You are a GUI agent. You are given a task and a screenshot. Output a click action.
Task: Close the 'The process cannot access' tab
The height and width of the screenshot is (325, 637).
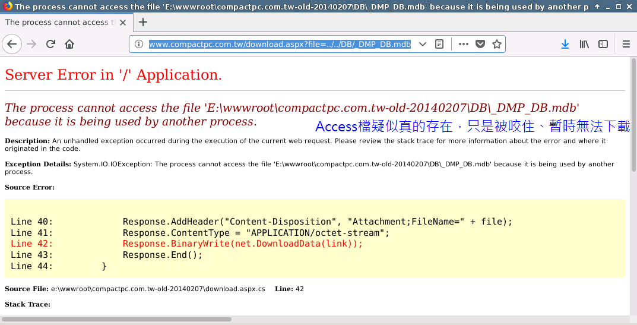tap(123, 23)
